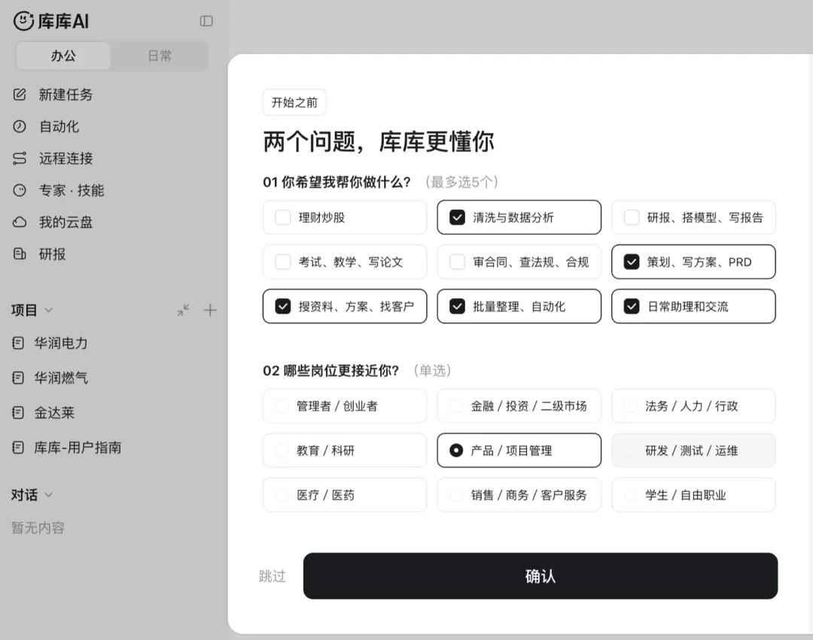Select the 研发 / 测试 / 运维 option

(693, 450)
